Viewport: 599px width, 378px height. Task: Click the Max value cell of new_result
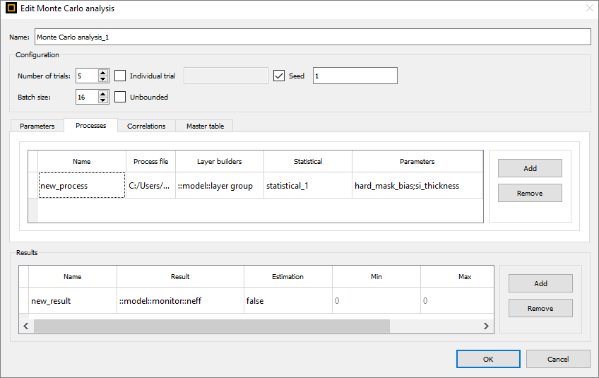point(457,301)
